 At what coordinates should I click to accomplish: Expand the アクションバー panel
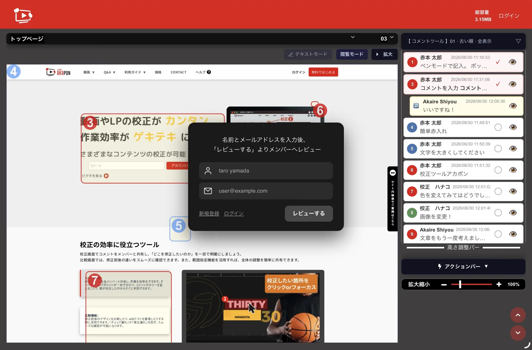(463, 266)
